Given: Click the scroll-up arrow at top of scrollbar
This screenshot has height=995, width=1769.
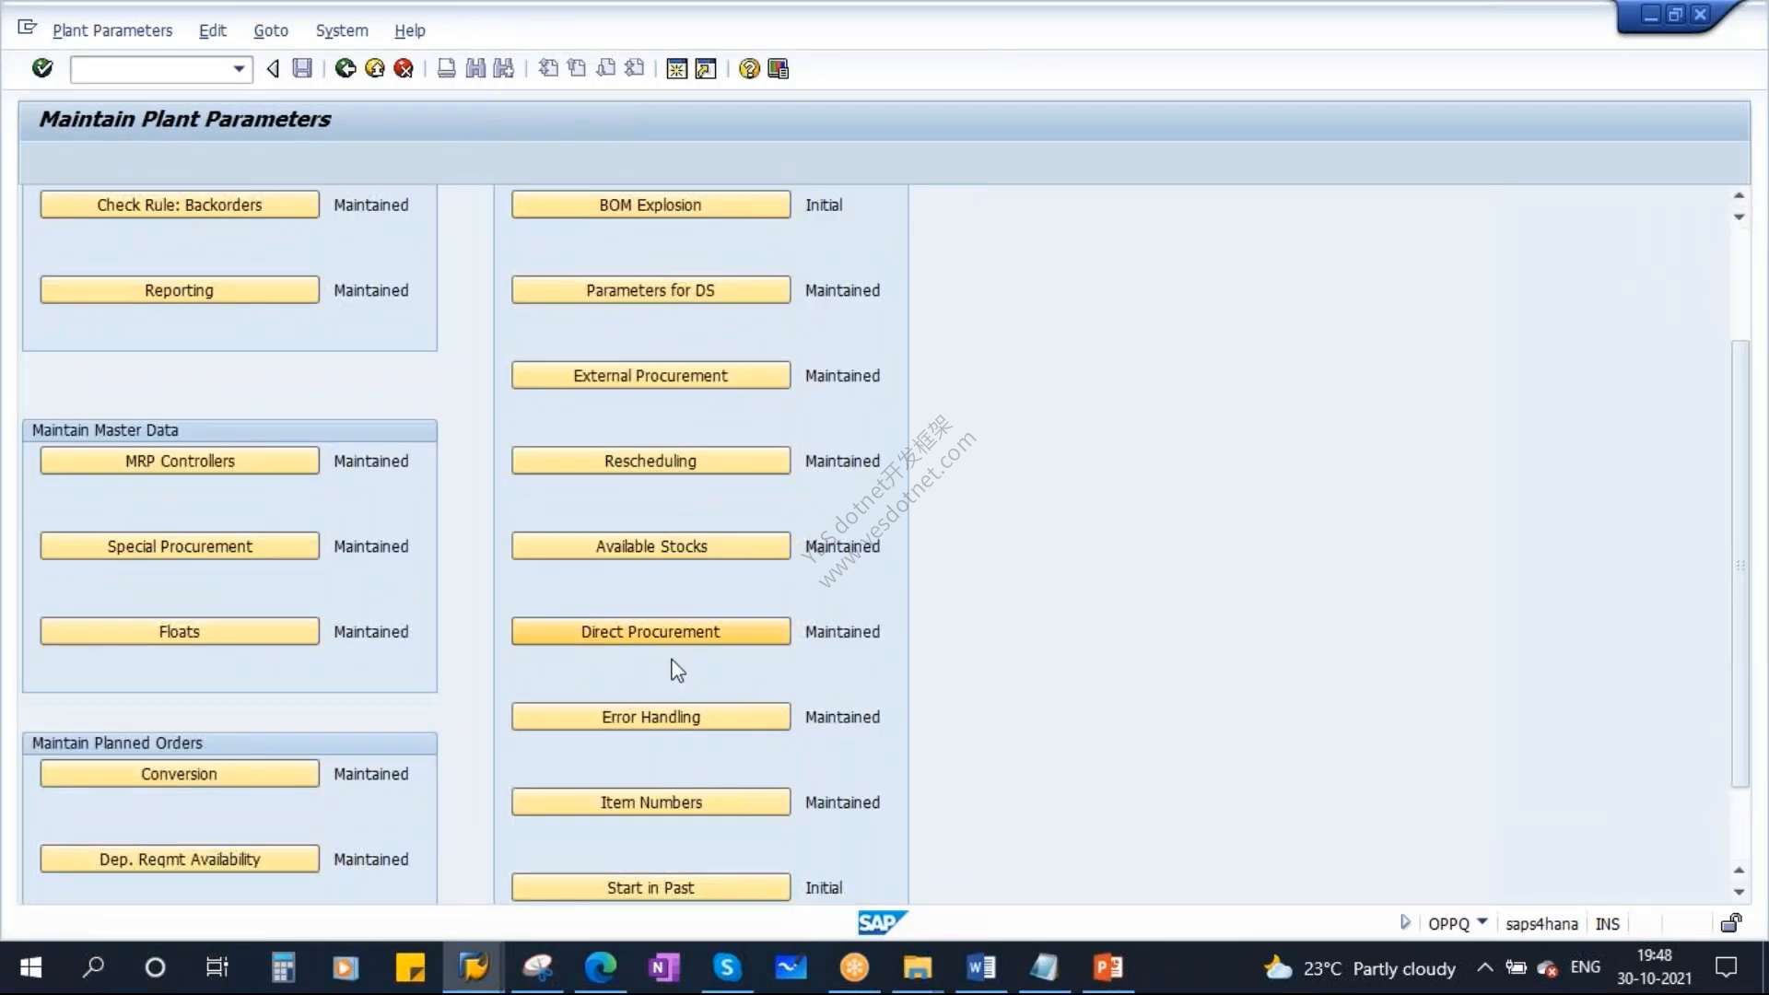Looking at the screenshot, I should pos(1739,195).
